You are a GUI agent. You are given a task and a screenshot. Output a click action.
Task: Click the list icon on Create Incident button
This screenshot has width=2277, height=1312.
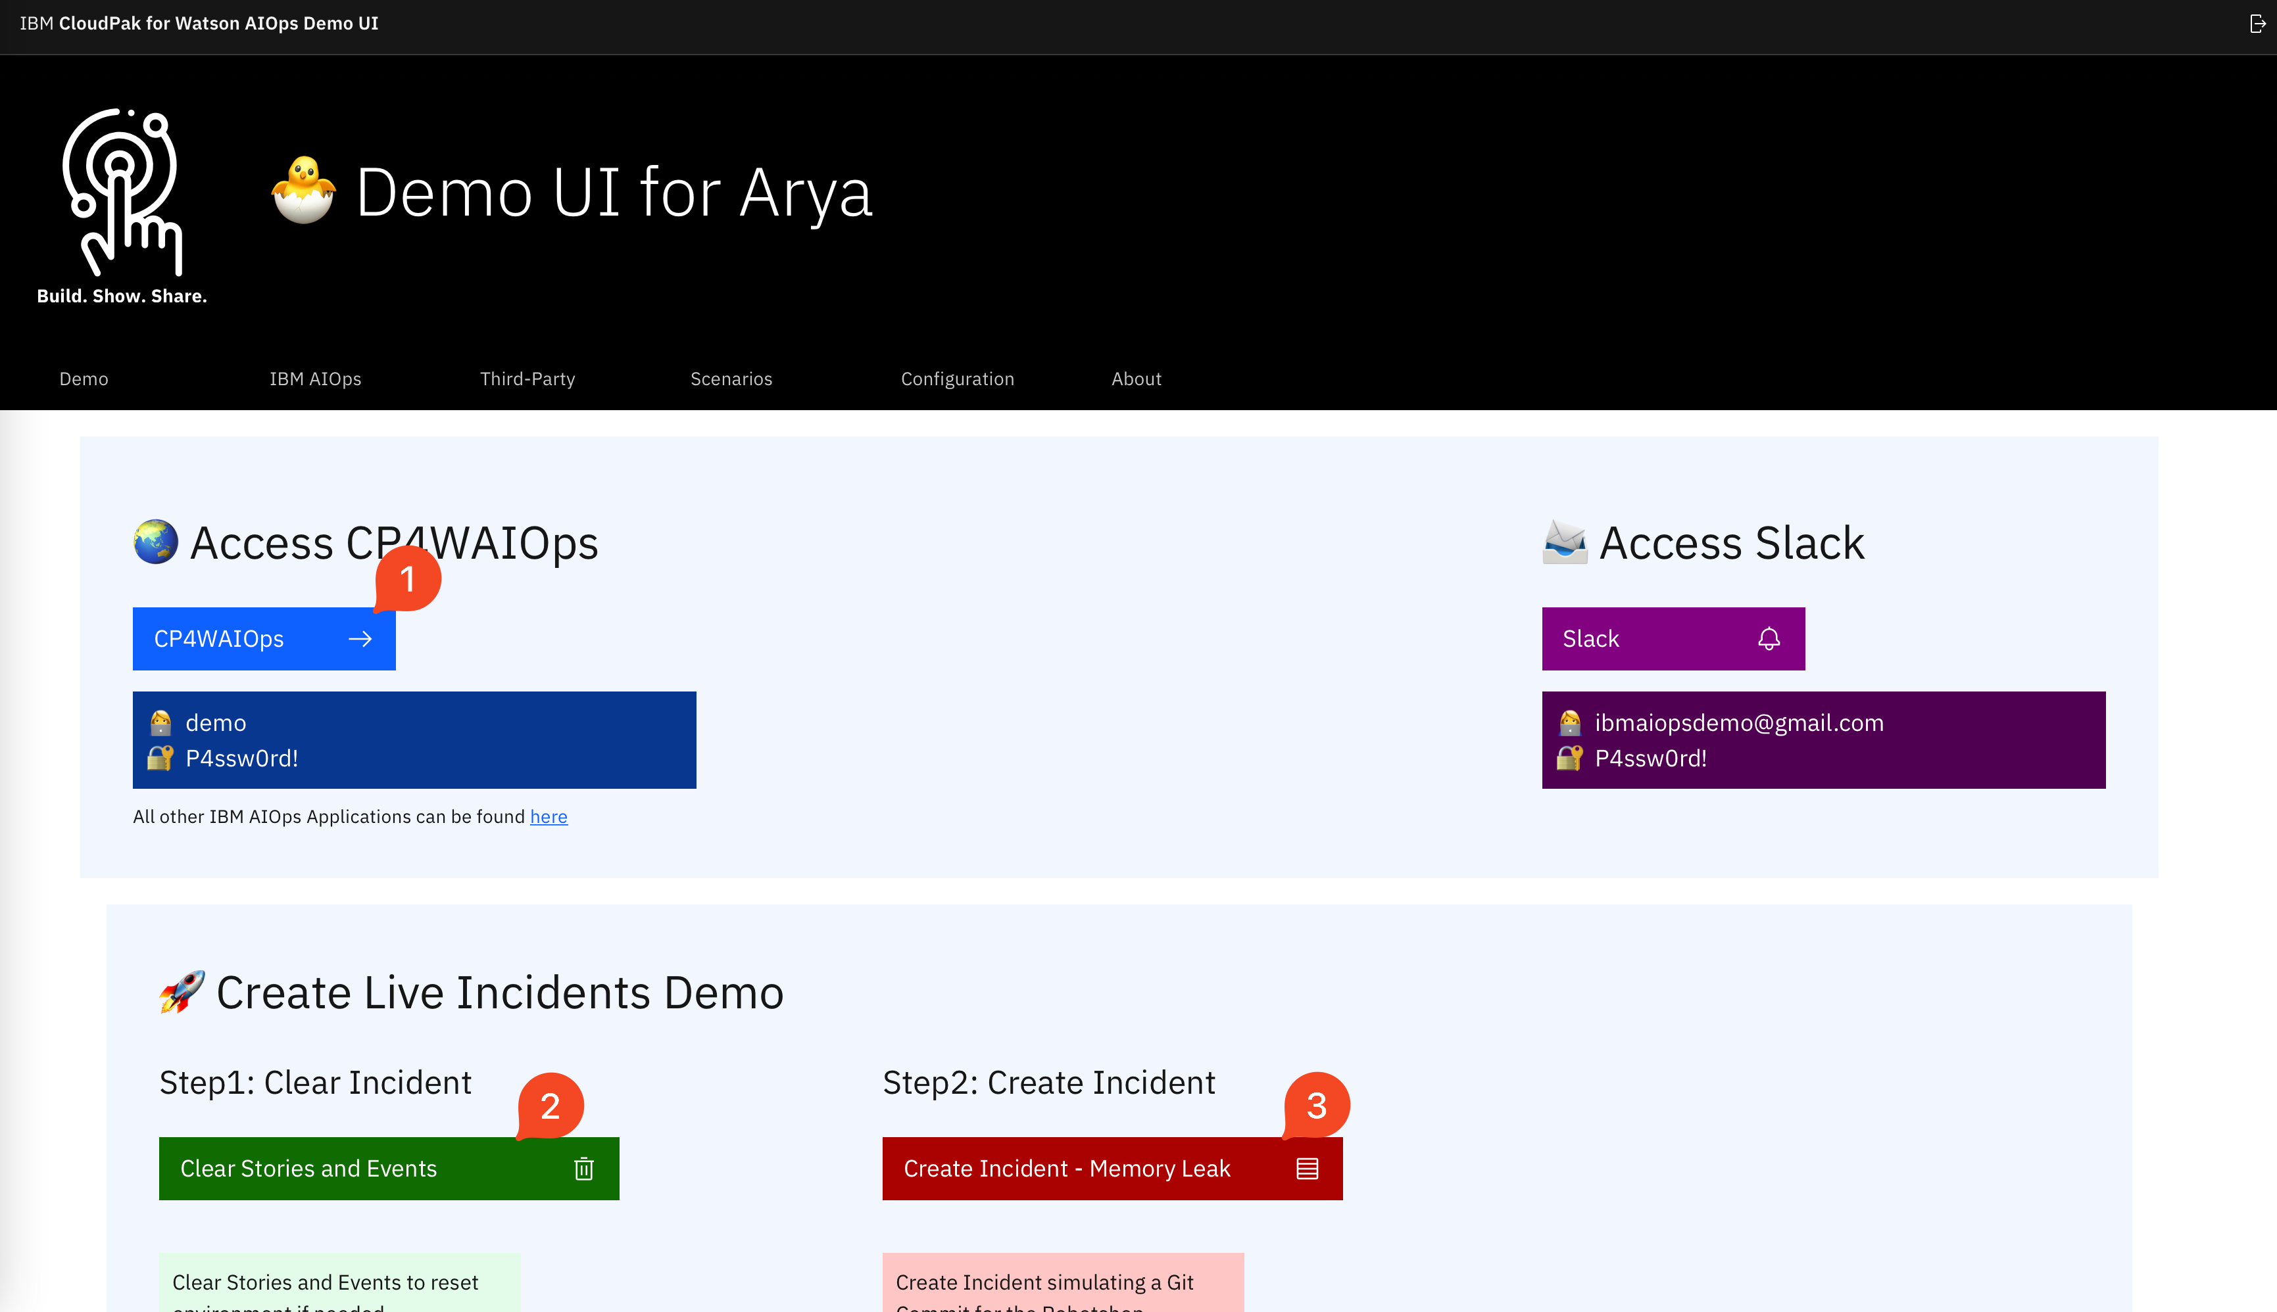[1307, 1169]
